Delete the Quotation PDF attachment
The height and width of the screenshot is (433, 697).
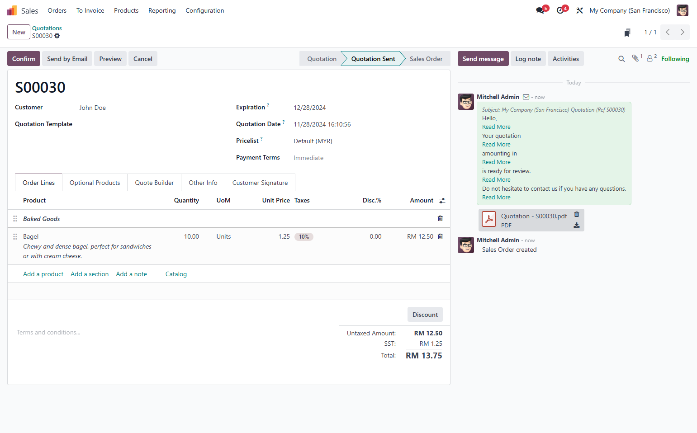pos(577,215)
